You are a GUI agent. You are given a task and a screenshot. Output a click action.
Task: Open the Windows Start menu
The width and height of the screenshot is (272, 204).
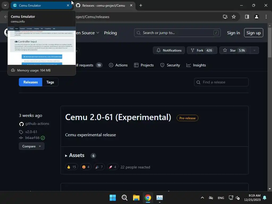pos(113,198)
